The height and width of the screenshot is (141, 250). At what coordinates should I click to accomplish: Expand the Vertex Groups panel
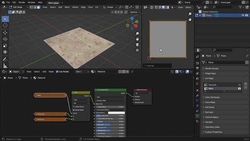pos(212,69)
